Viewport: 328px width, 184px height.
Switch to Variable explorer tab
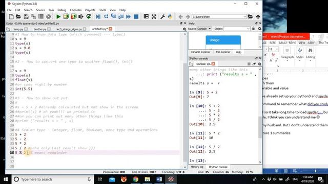(200, 52)
